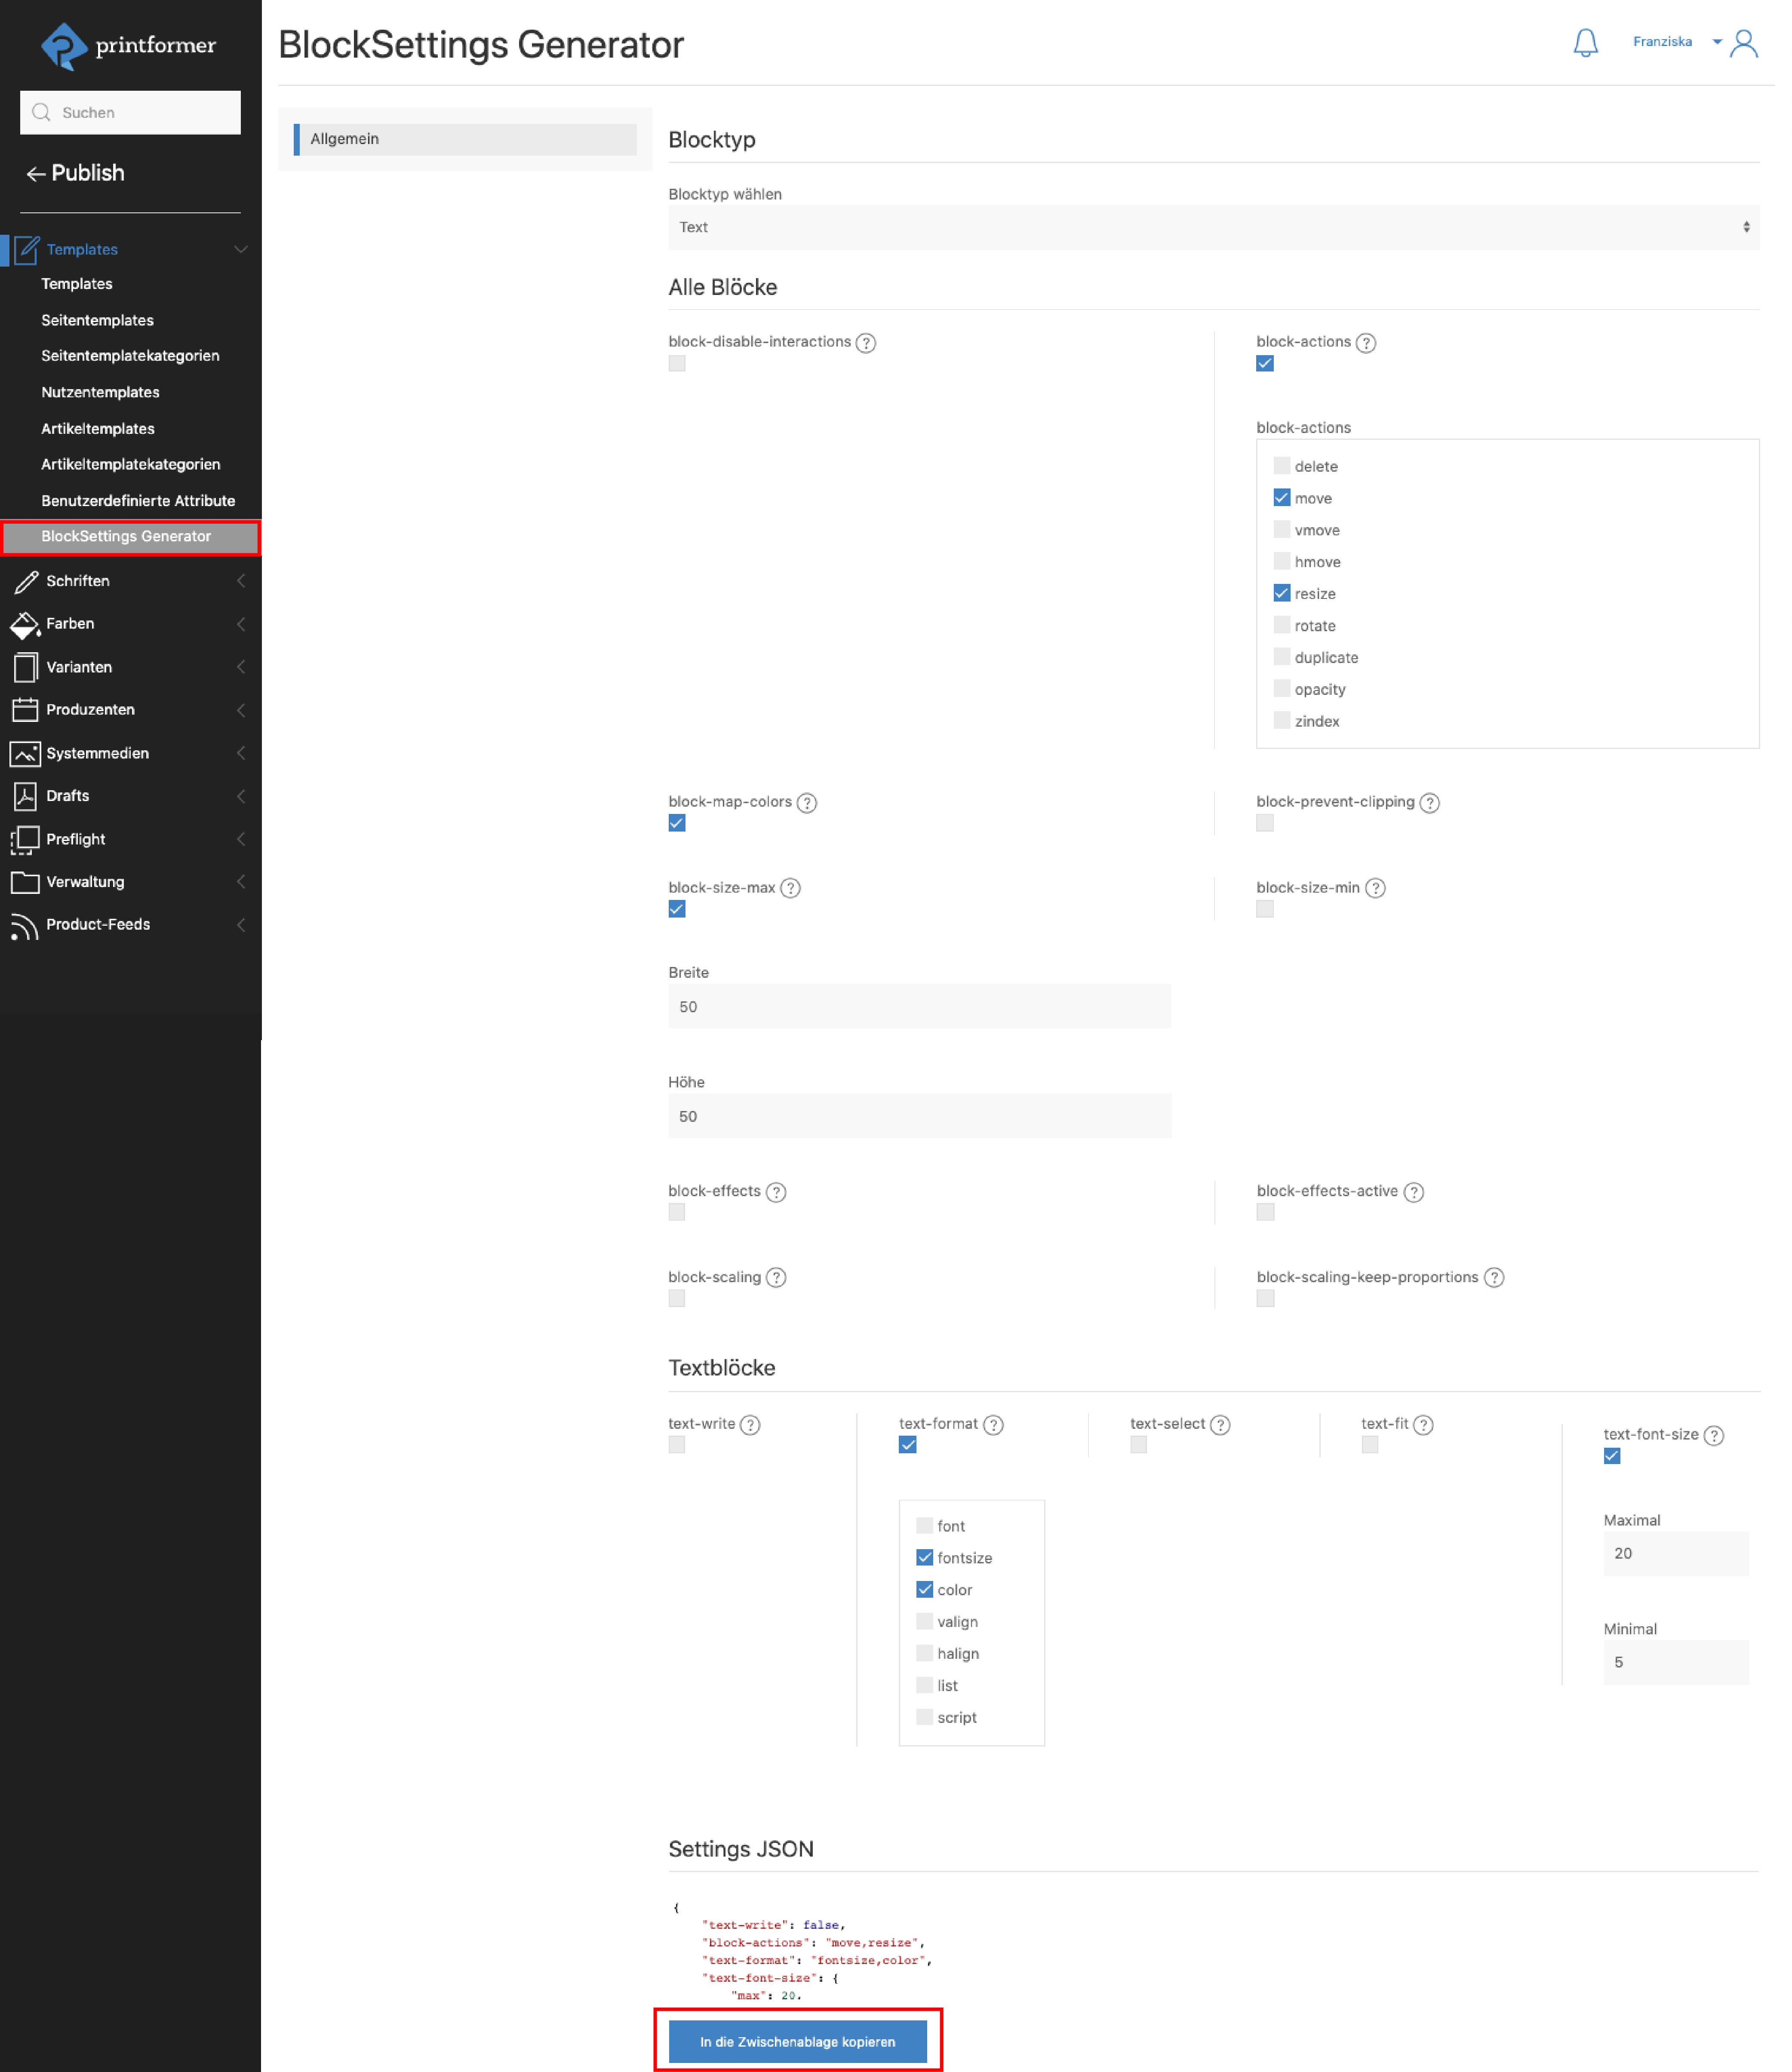Expand the Verwaltung sidebar section
The image size is (1792, 2072).
click(x=240, y=882)
